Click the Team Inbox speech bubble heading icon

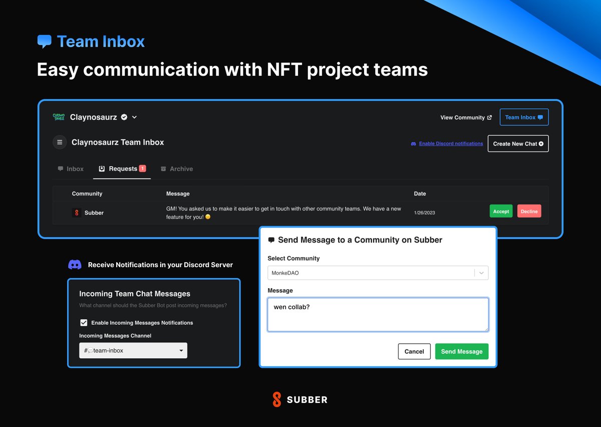click(45, 42)
